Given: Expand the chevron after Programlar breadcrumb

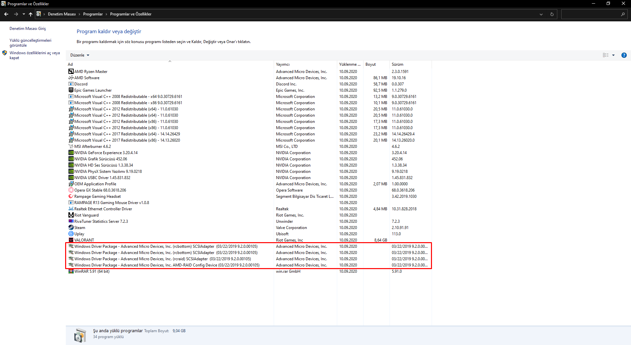Looking at the screenshot, I should pos(106,14).
